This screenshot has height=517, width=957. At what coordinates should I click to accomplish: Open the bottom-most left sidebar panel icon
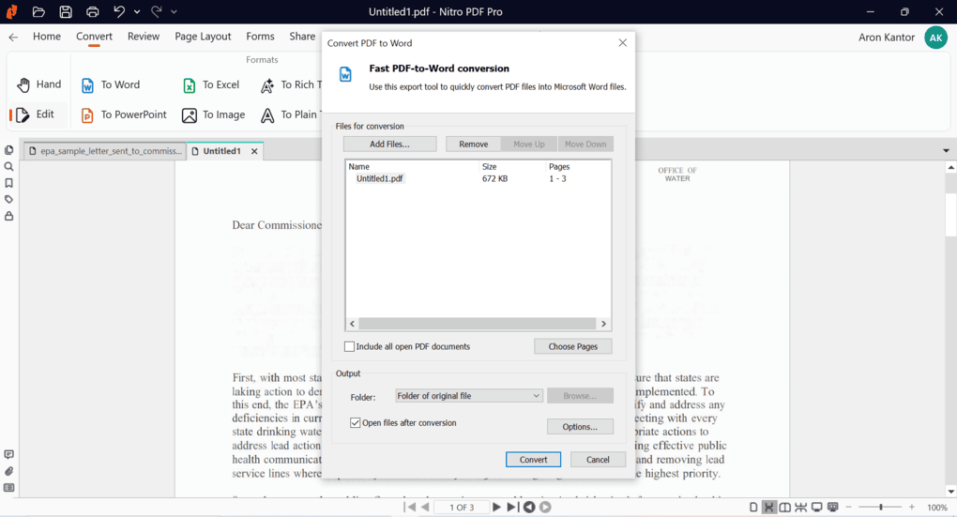[9, 488]
